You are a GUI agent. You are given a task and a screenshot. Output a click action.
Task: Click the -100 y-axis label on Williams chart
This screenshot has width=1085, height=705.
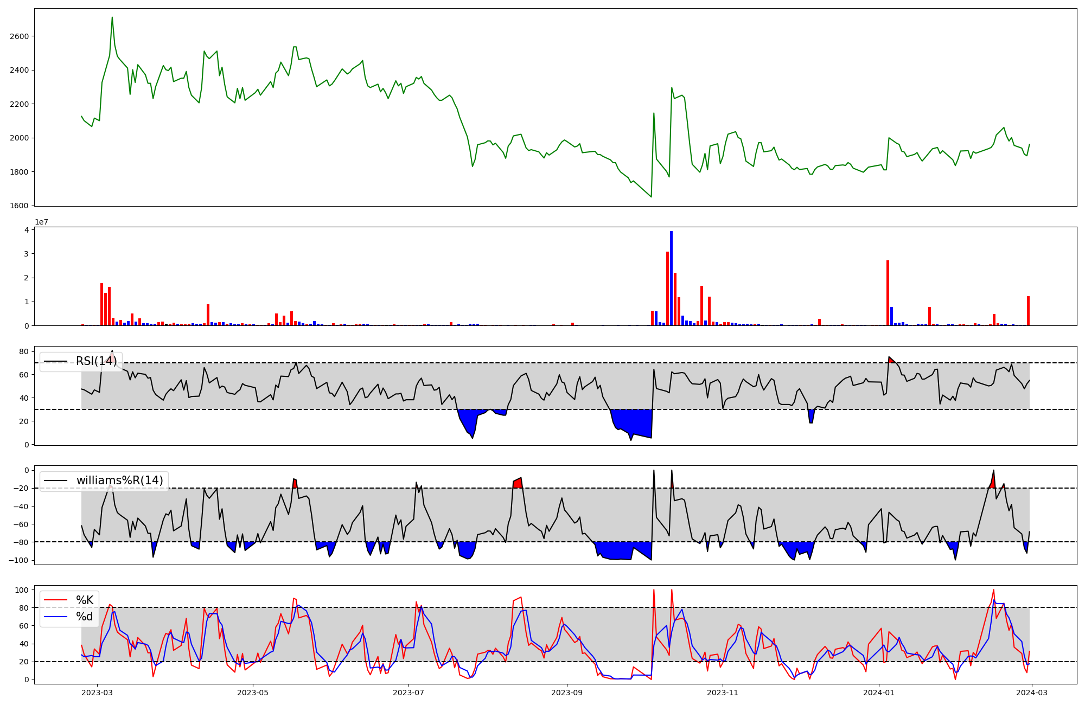(18, 560)
